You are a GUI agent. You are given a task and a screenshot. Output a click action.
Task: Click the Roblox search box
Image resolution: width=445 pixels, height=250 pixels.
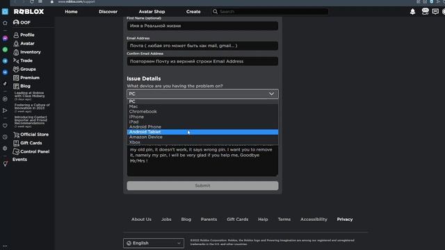pyautogui.click(x=270, y=12)
